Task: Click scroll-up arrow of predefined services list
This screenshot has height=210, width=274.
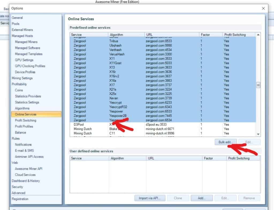Action: pyautogui.click(x=258, y=35)
